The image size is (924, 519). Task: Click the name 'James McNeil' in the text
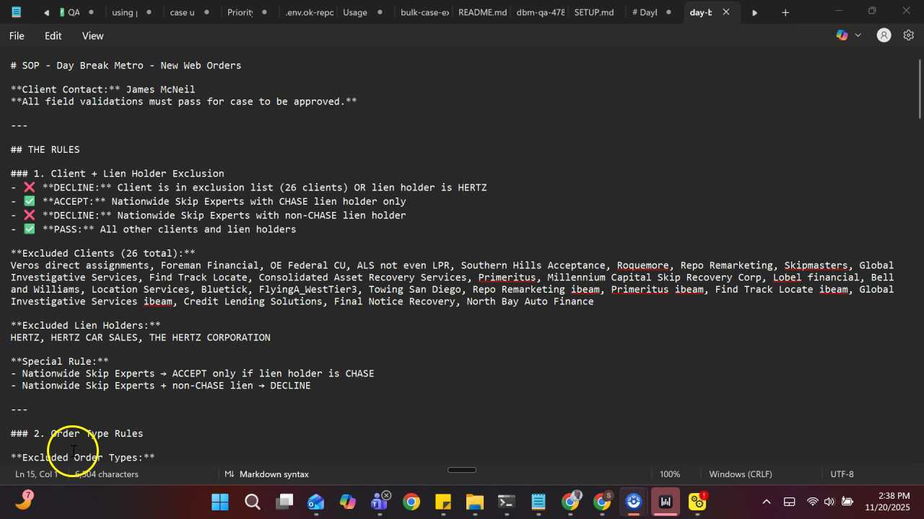(160, 89)
